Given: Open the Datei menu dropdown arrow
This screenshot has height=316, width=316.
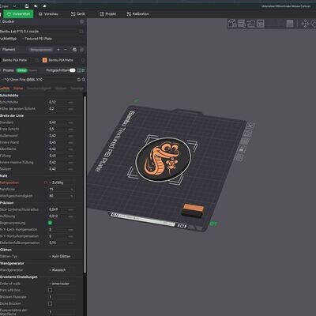Looking at the screenshot, I should point(14,6).
